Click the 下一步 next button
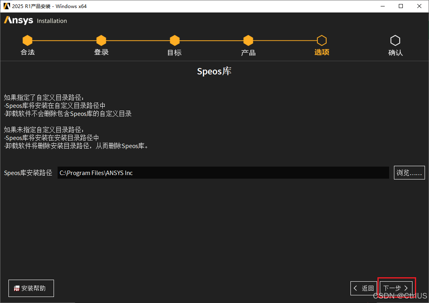429x303 pixels. click(396, 288)
